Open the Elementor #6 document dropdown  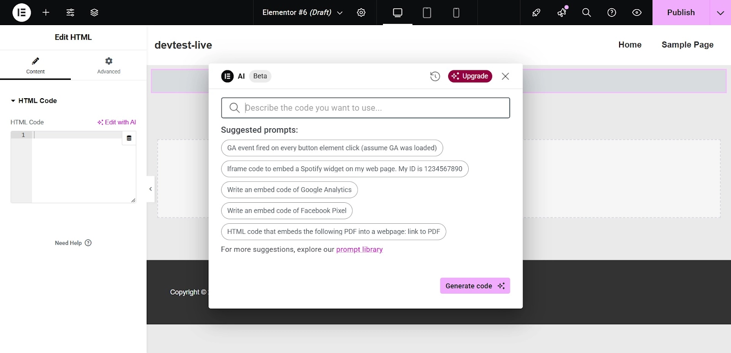coord(302,12)
